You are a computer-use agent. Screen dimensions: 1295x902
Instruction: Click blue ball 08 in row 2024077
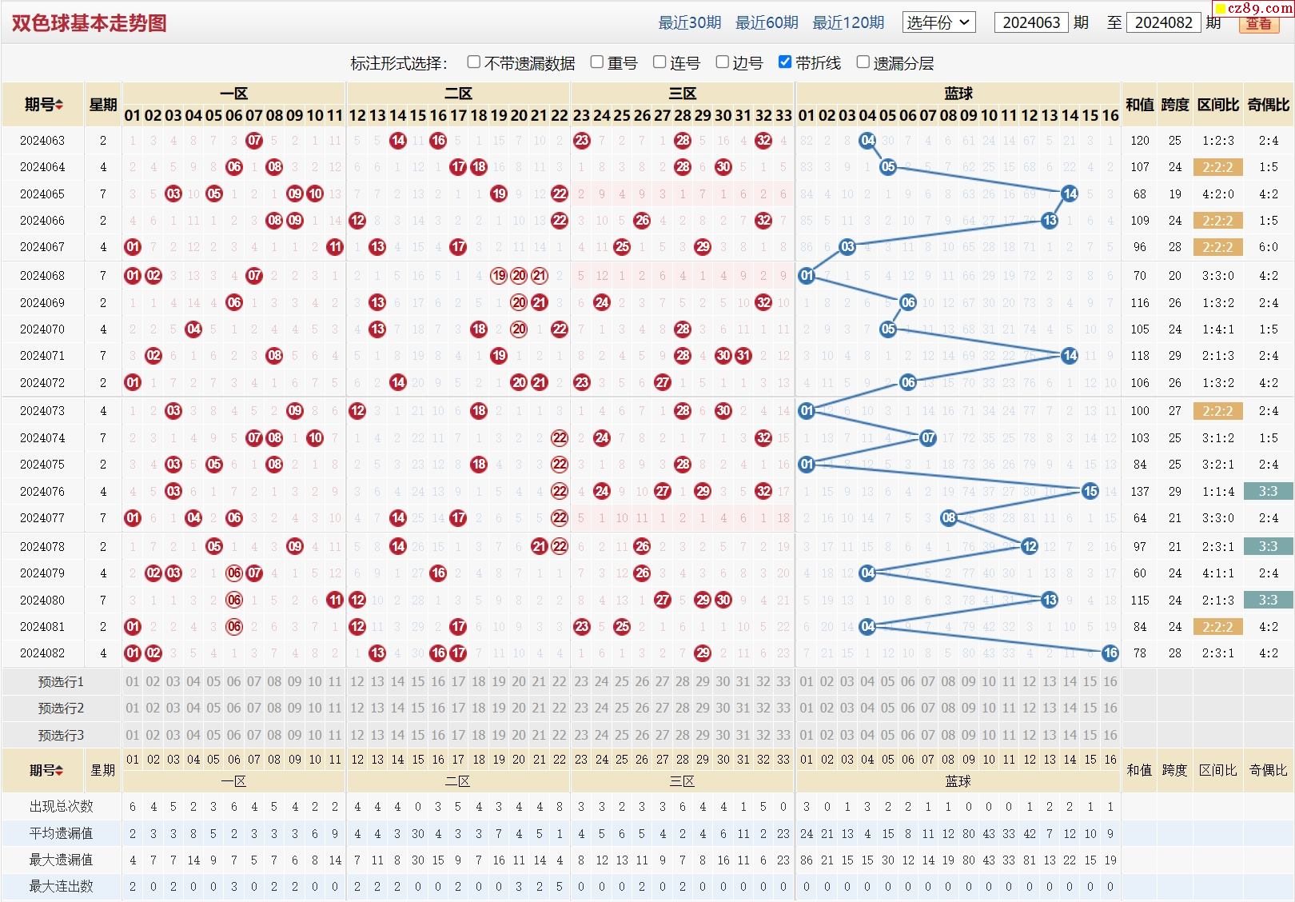[x=948, y=518]
